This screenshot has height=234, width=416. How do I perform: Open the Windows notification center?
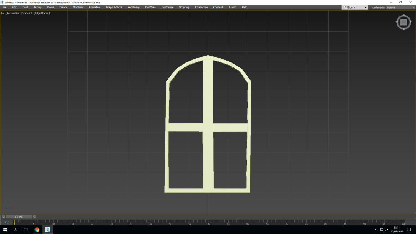point(409,229)
